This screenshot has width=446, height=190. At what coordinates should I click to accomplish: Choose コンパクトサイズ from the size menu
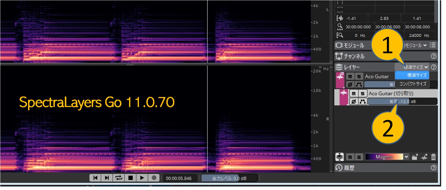click(x=412, y=84)
